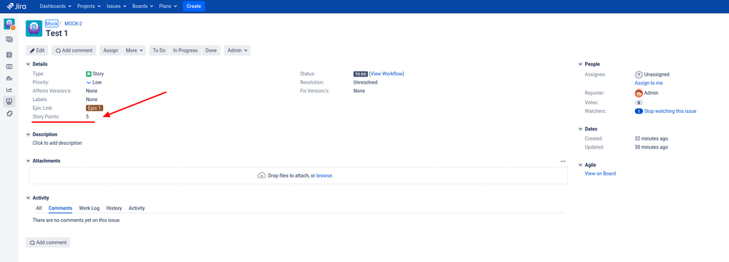
Task: Click the Unassigned avatar icon
Action: (639, 74)
